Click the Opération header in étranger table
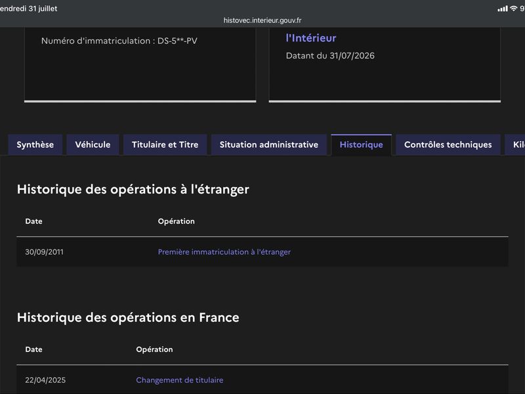This screenshot has height=394, width=525. 176,221
